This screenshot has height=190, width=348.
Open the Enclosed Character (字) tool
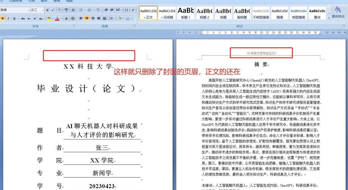(73, 18)
